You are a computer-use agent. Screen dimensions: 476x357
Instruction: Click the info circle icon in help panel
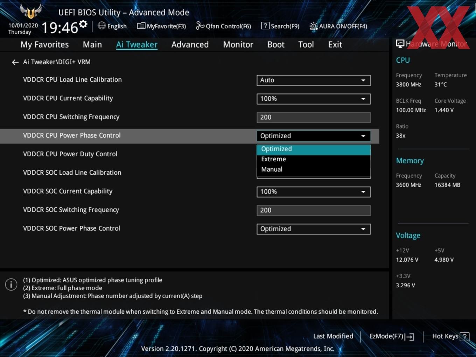(11, 284)
